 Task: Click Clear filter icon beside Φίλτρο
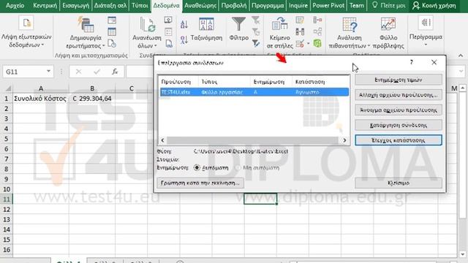coord(255,20)
